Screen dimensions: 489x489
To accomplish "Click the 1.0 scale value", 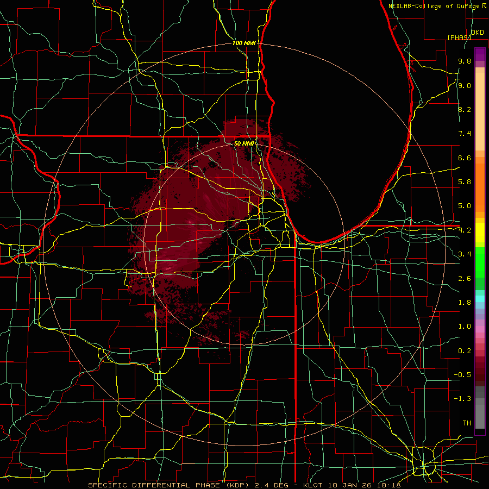I will (x=465, y=327).
